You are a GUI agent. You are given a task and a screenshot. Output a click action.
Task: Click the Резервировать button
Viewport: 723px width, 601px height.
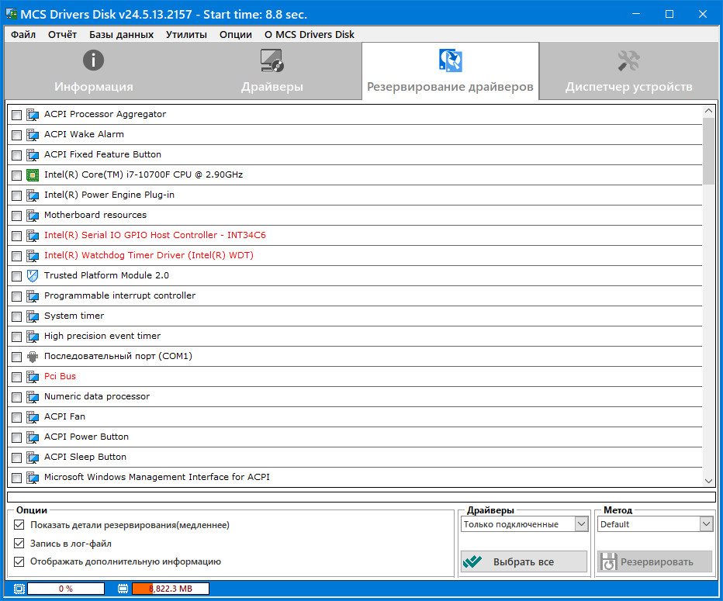coord(656,561)
